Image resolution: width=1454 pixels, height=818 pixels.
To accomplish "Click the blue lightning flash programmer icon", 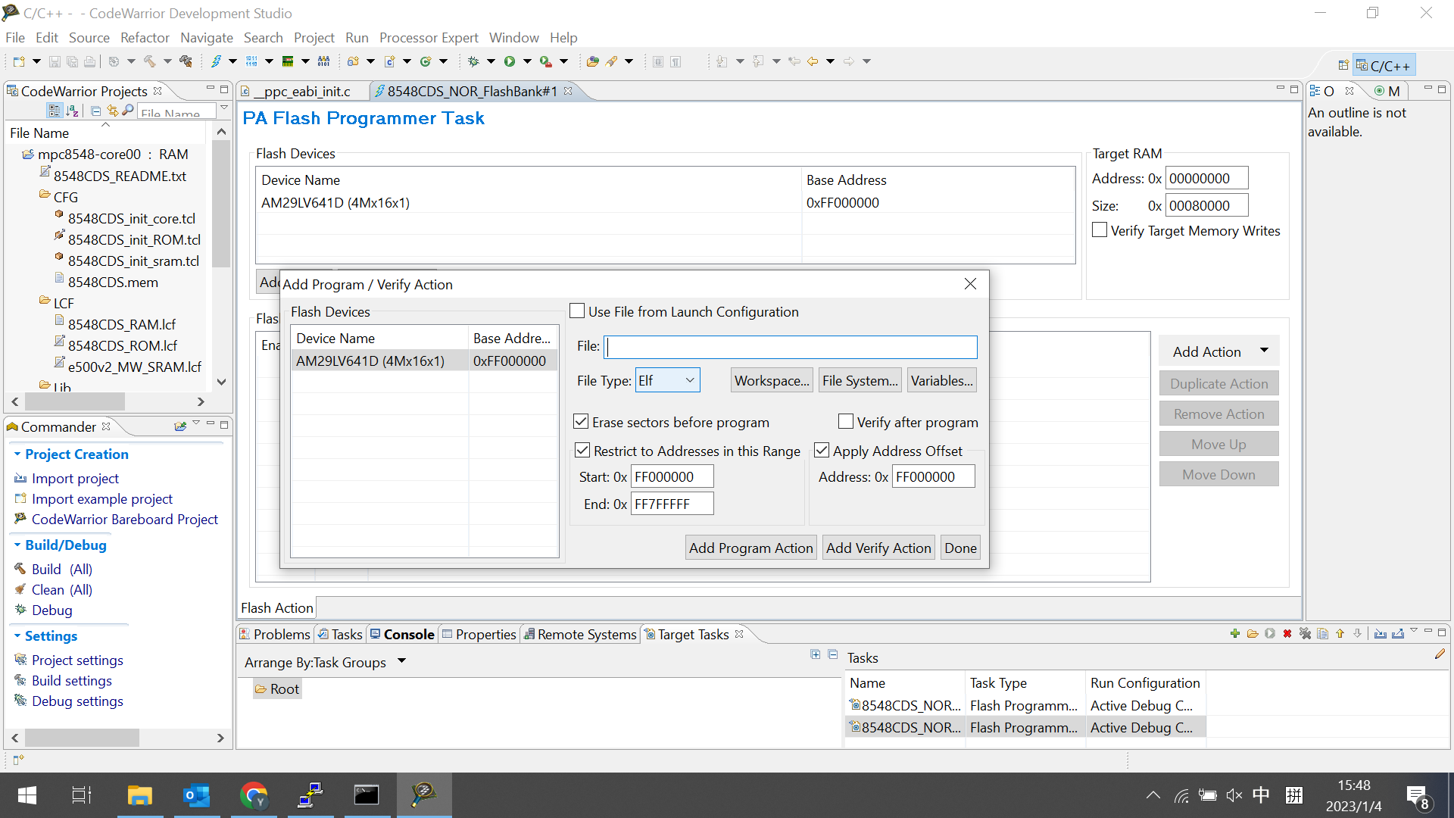I will coord(216,61).
